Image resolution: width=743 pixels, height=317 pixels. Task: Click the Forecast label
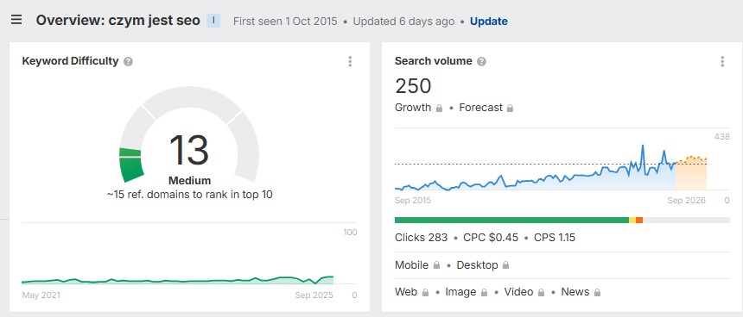pos(480,108)
